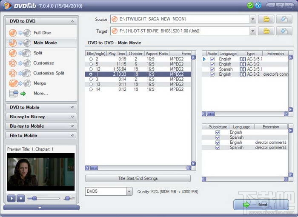Click the subpicture Language column header
The image size is (298, 217).
pos(241,127)
